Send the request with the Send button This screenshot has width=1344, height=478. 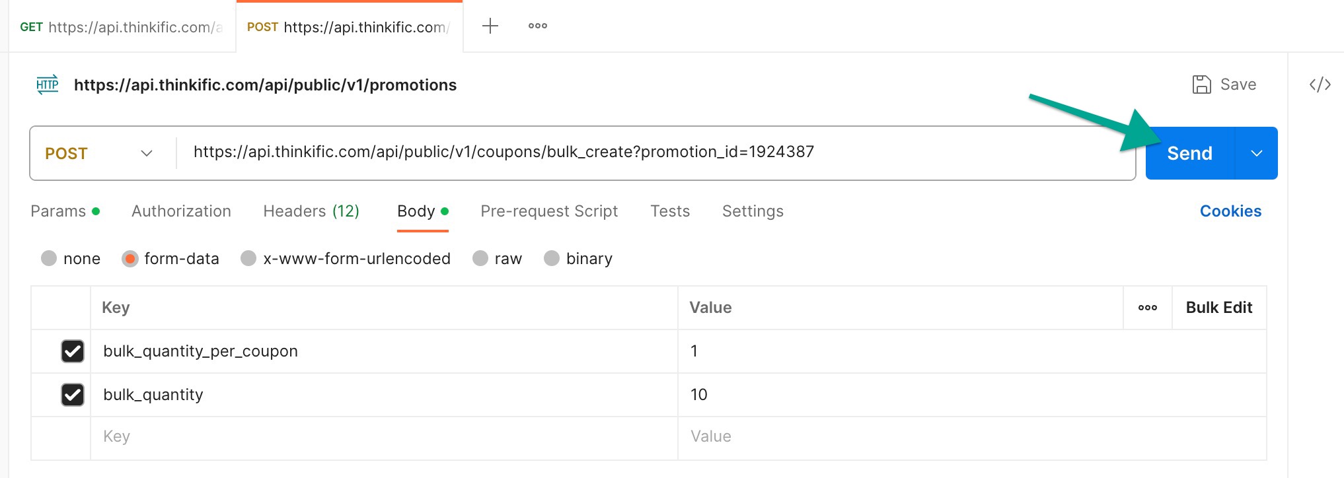tap(1189, 153)
